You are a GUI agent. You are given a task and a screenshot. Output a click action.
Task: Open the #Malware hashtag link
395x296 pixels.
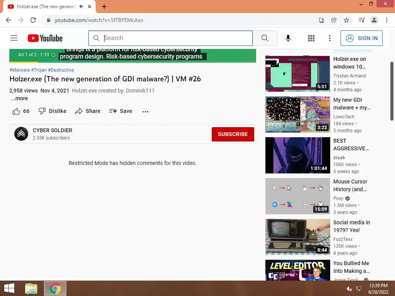[x=19, y=70]
